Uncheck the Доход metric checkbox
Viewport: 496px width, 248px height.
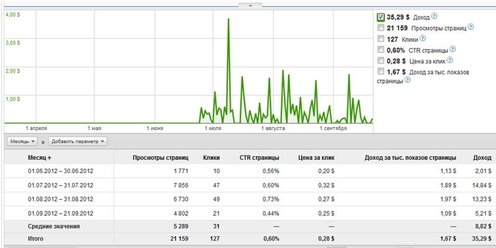coord(381,17)
